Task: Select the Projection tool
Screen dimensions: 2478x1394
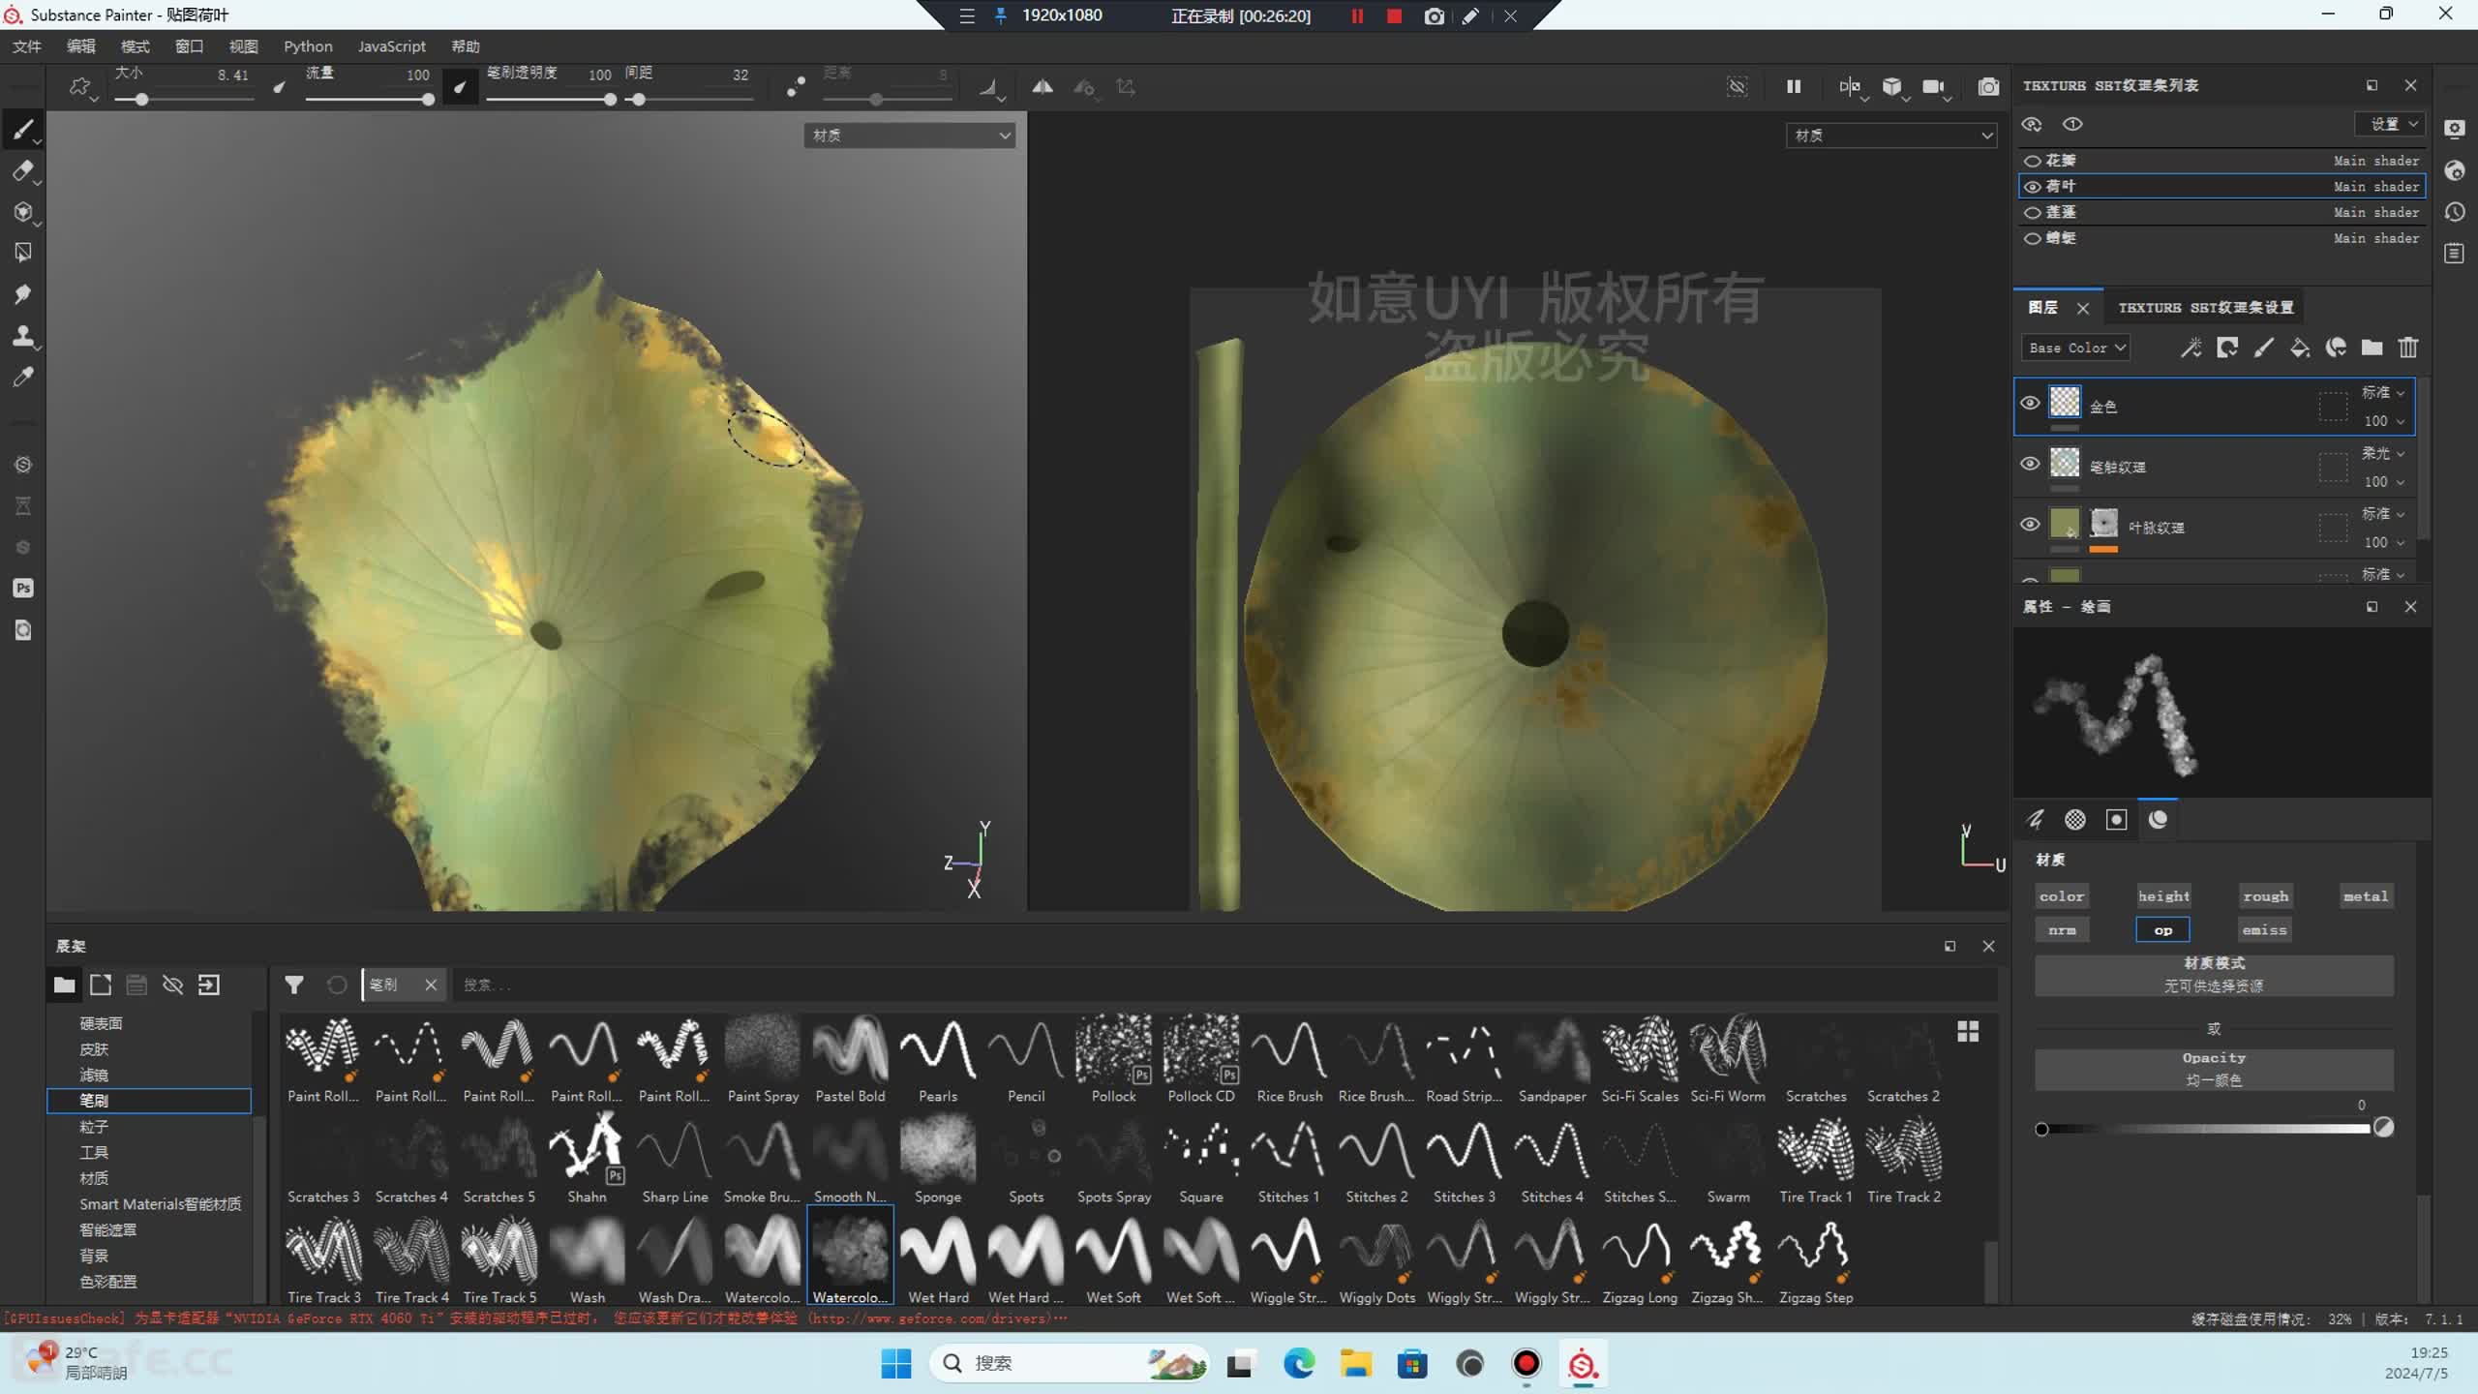Action: click(23, 212)
